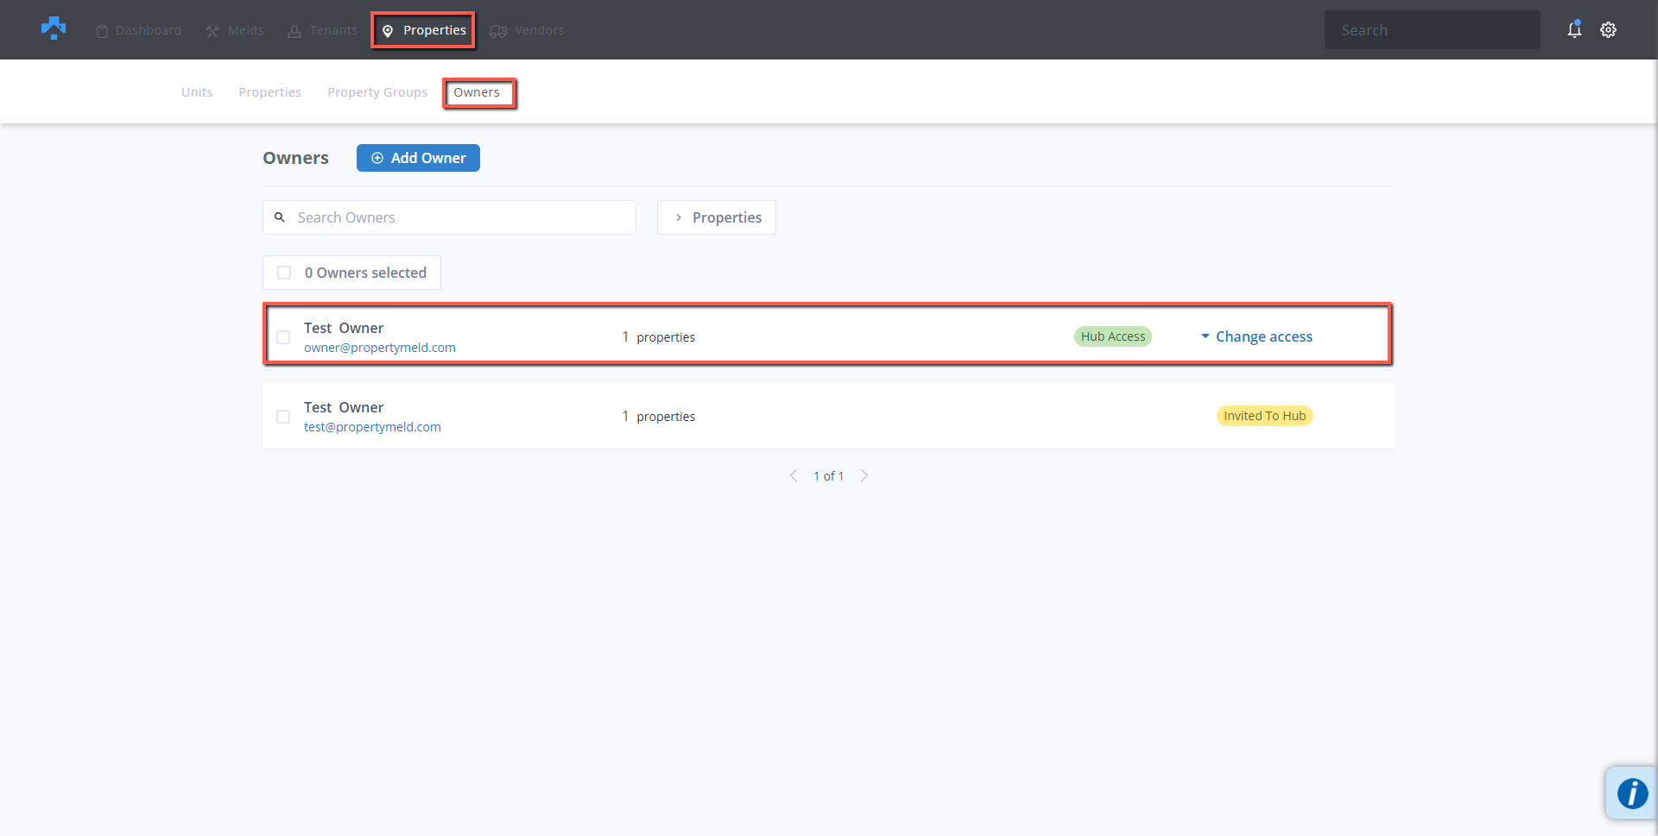Click '1 properties' in the owner@propertymeld.com row
The image size is (1658, 836).
tap(659, 336)
